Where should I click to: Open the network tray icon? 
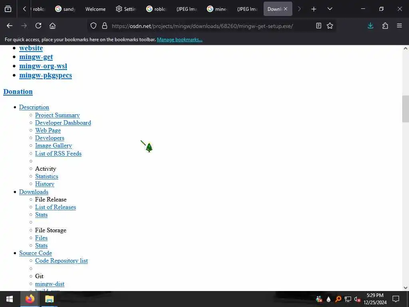click(x=348, y=299)
